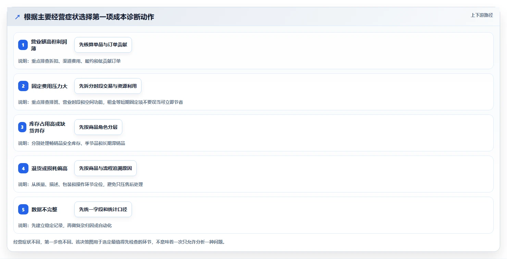Screen dimensions: 507x259
Task: Select the '先核算单品与订单贡献' action
Action: pos(103,45)
